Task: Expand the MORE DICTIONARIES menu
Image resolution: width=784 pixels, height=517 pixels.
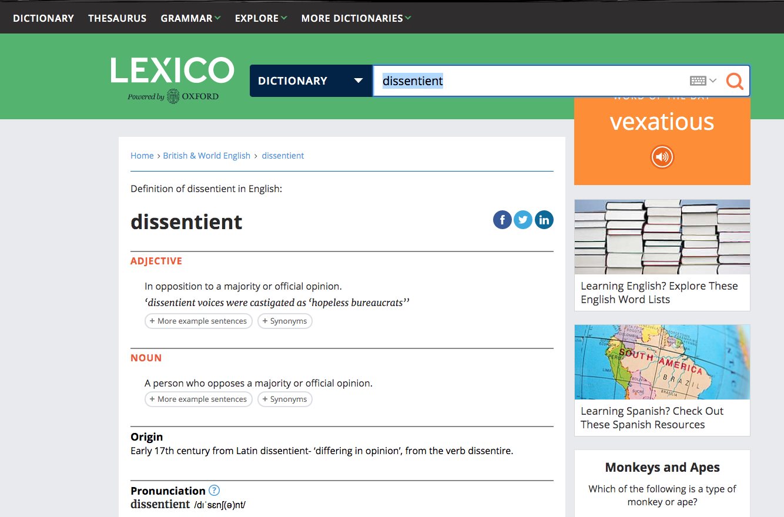Action: pyautogui.click(x=356, y=18)
